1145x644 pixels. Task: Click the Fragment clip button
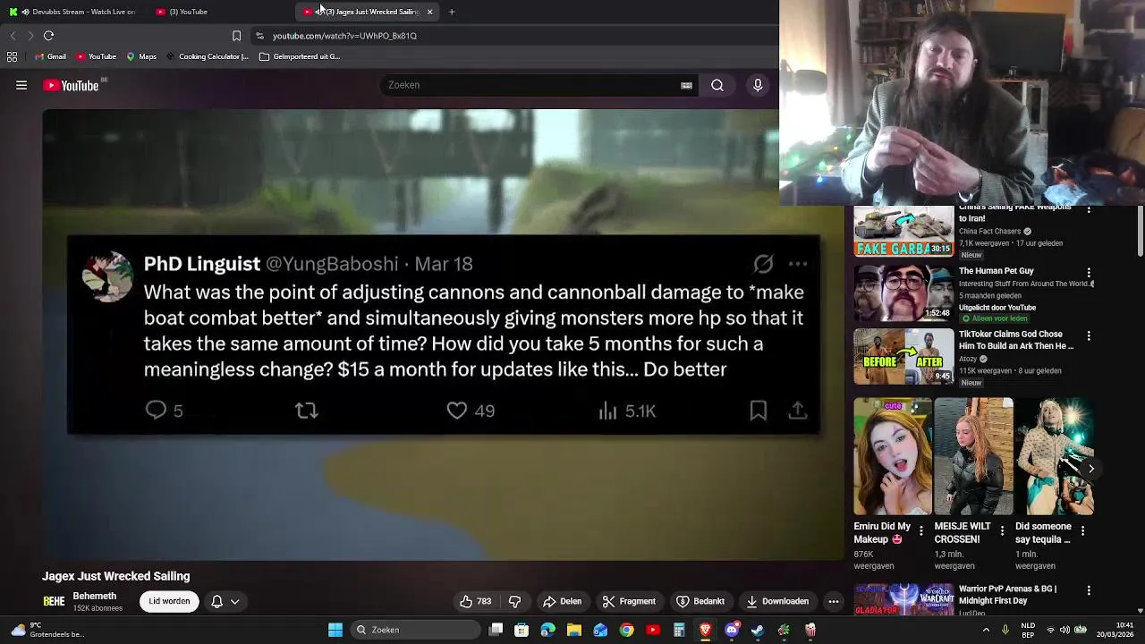click(629, 601)
